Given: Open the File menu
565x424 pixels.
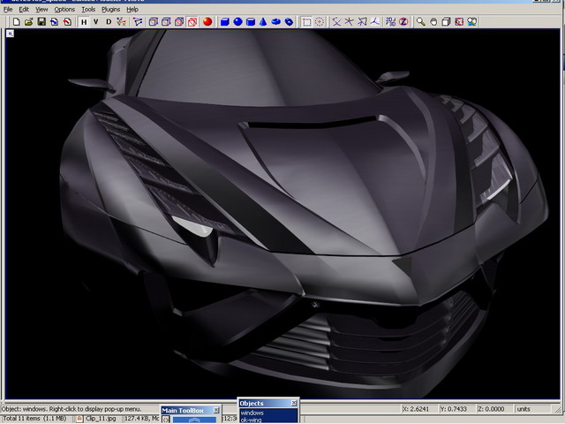Looking at the screenshot, I should pyautogui.click(x=8, y=10).
